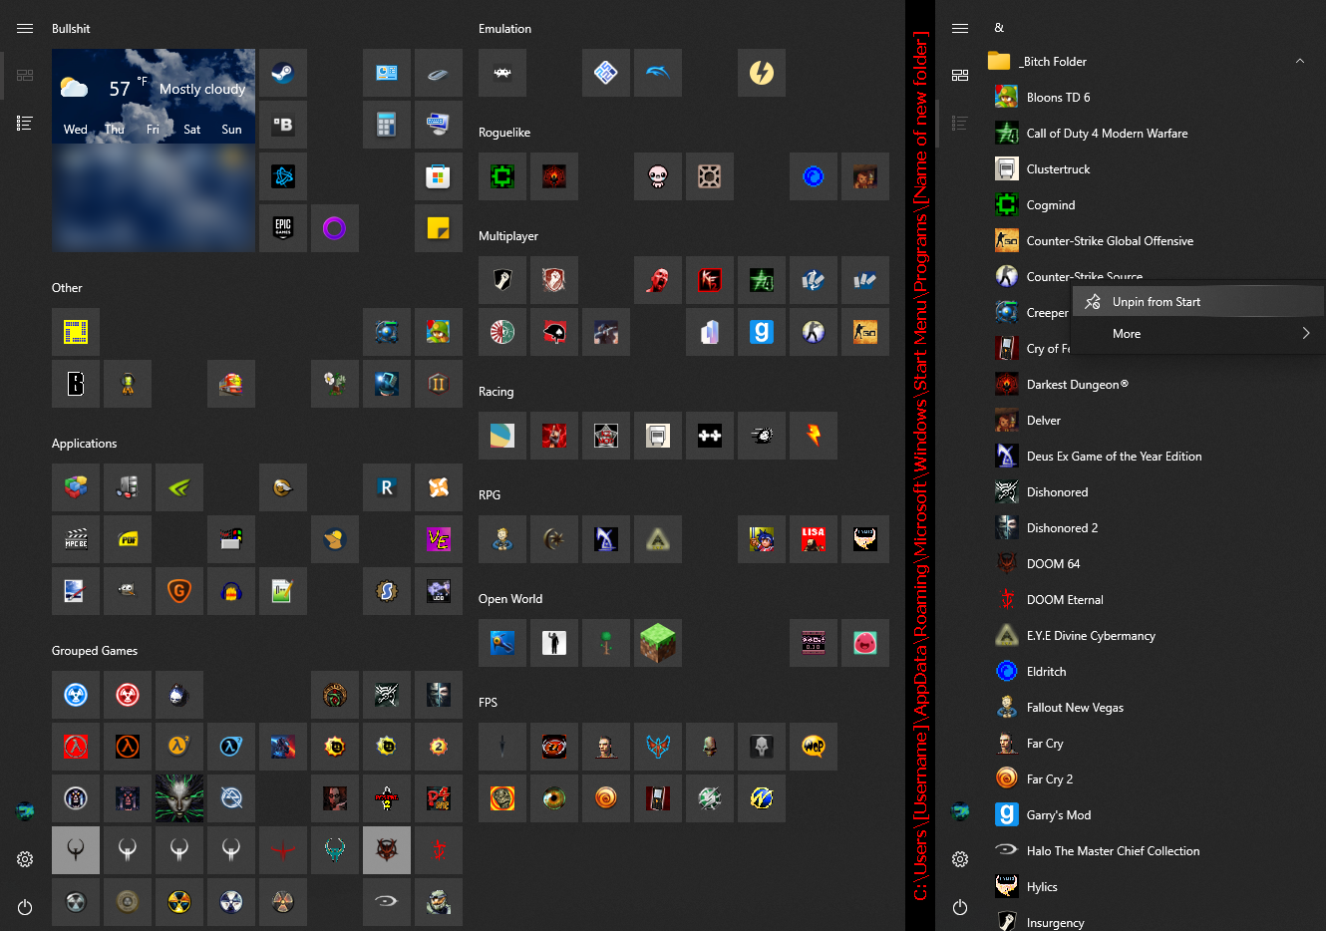Open Settings gear in left Start panel
This screenshot has width=1326, height=931.
(25, 859)
